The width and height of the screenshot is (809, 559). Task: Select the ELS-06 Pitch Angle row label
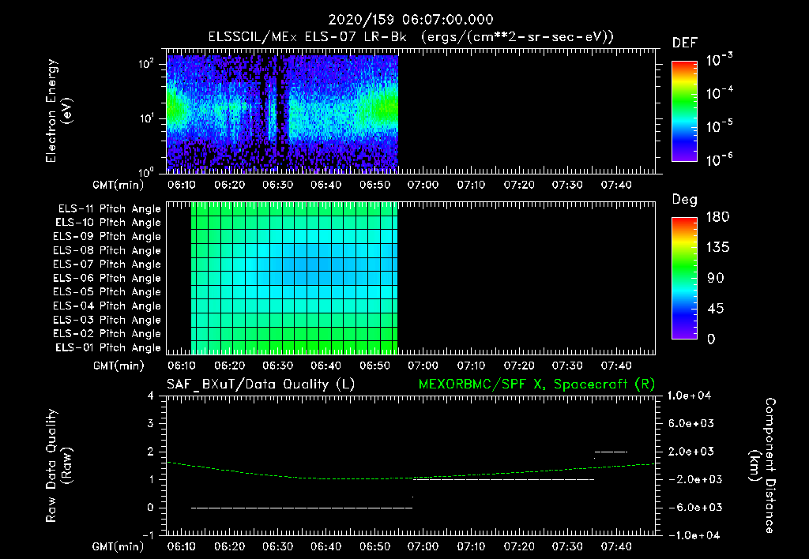107,279
